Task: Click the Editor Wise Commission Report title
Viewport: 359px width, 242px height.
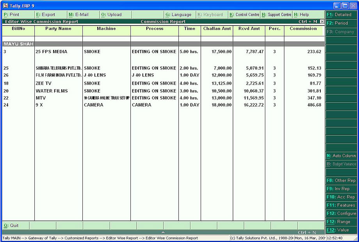Action: (x=42, y=21)
